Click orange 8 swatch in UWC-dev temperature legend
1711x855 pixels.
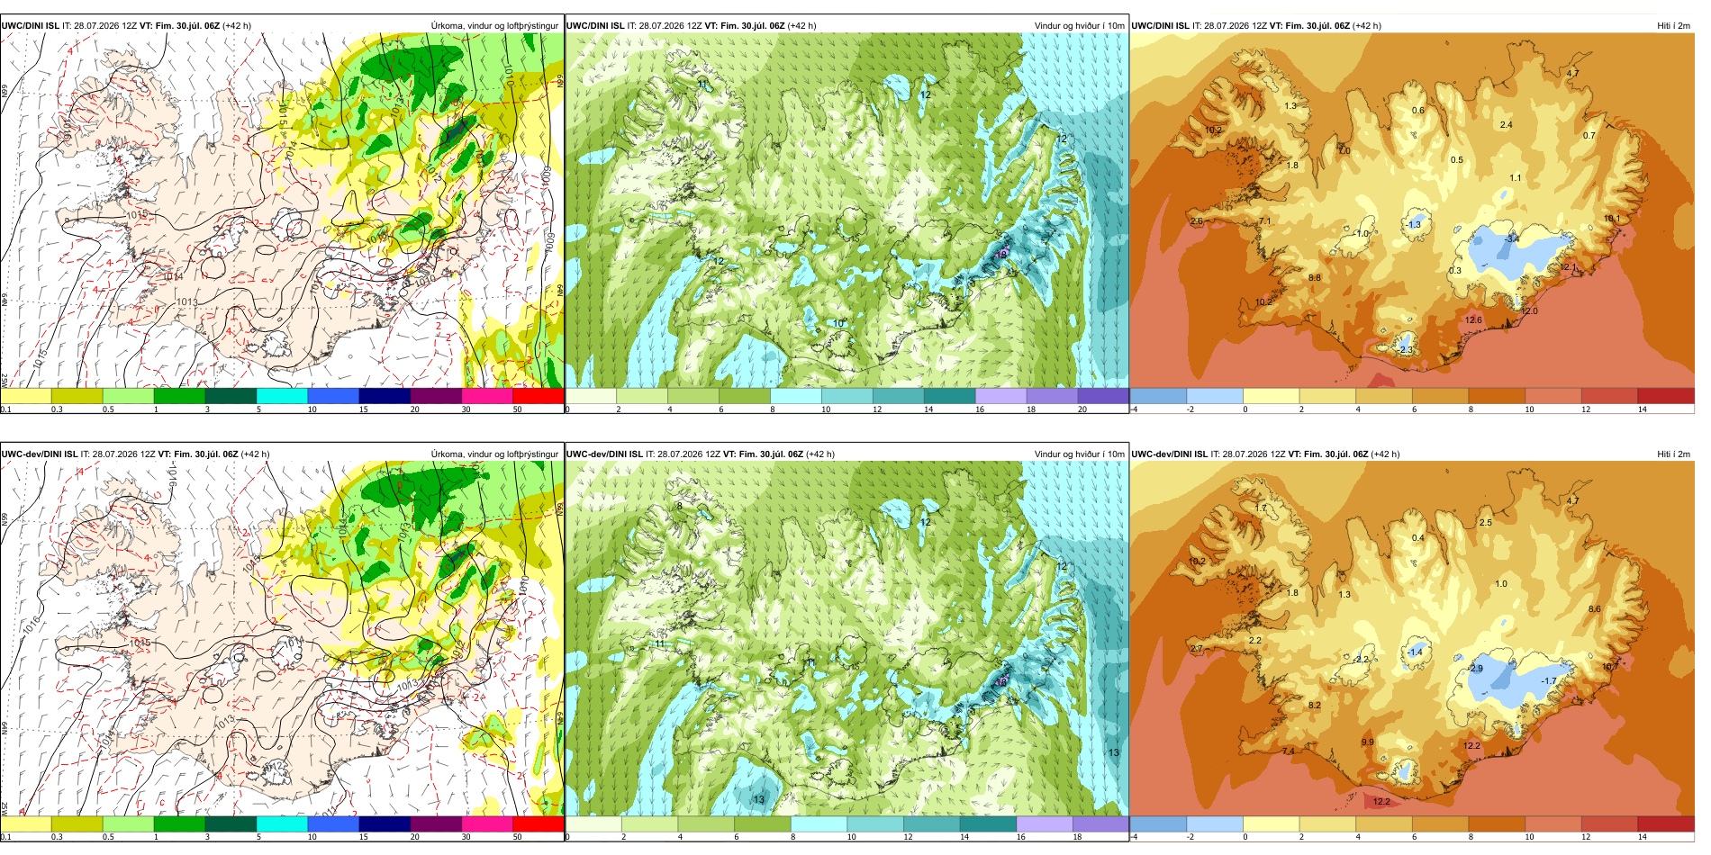click(1497, 823)
